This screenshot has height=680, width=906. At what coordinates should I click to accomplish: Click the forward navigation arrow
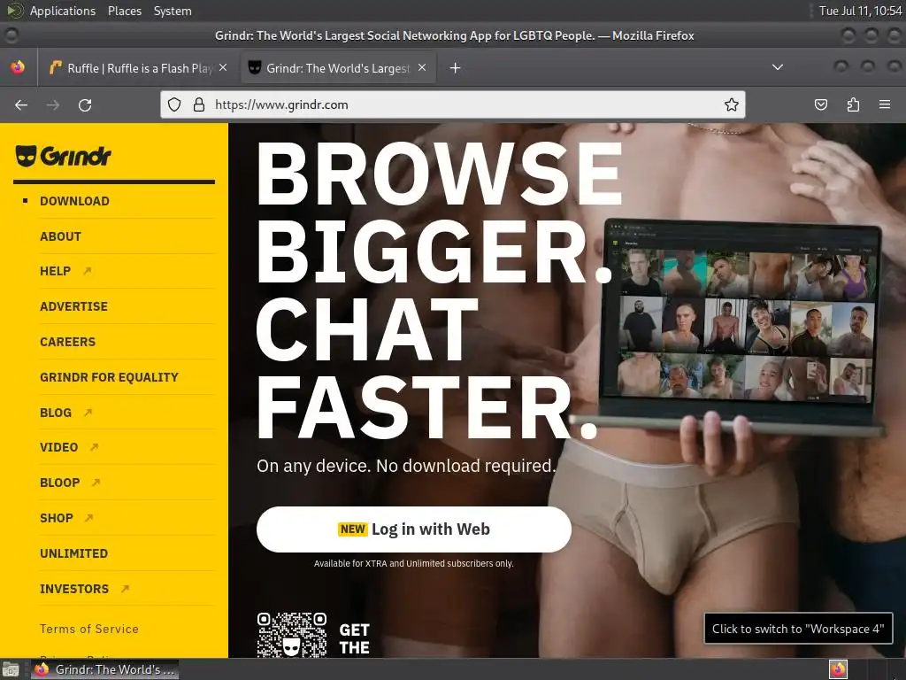point(53,104)
